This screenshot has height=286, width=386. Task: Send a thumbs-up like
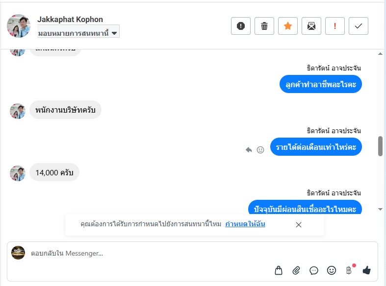(366, 270)
